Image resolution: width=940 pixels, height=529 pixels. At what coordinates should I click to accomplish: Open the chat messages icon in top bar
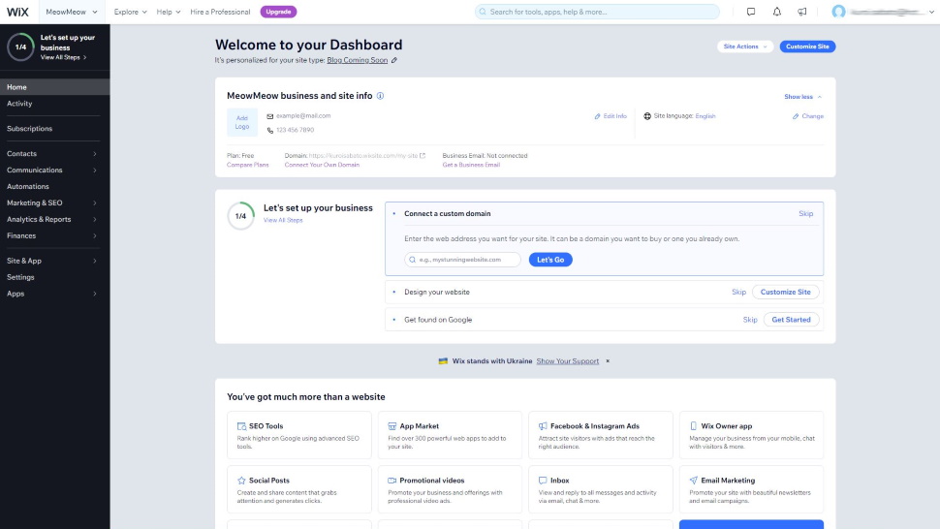751,12
